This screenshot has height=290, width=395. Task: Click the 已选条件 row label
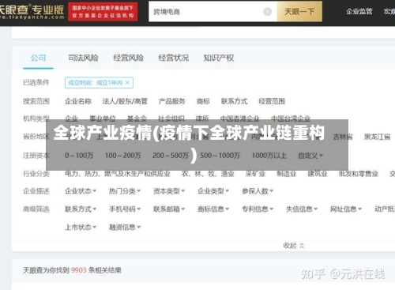(x=36, y=82)
